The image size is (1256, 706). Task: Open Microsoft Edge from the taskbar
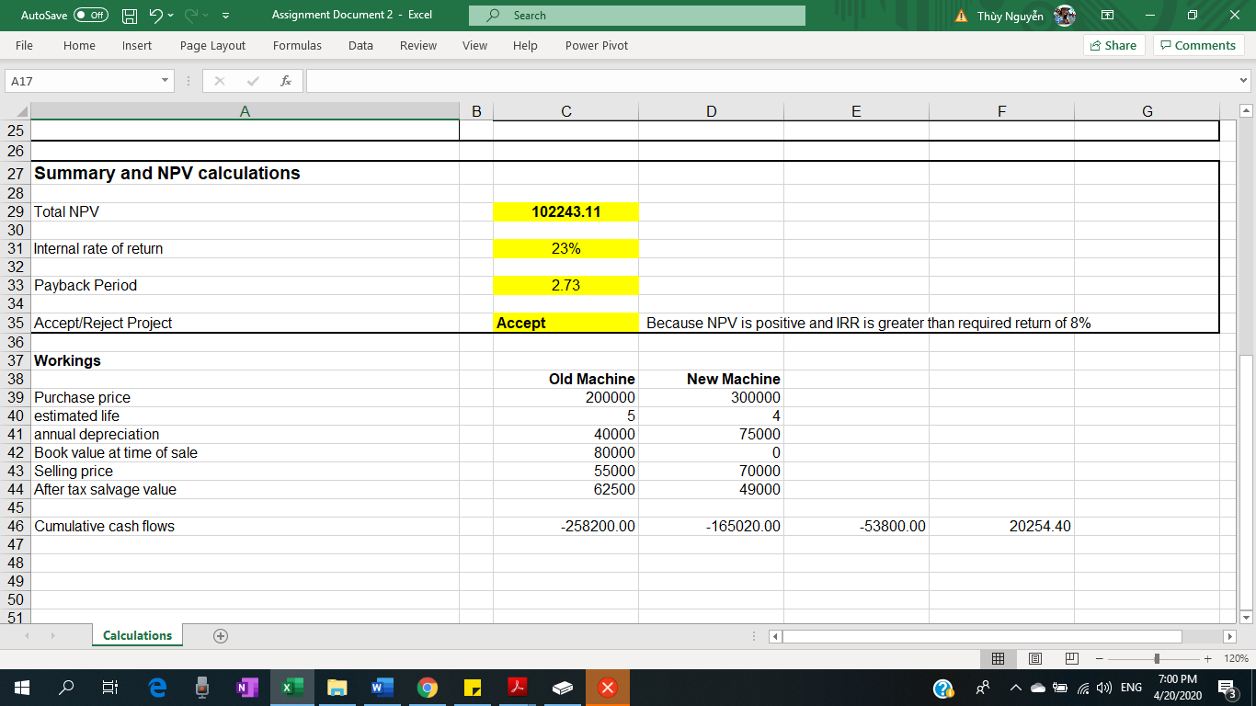point(158,688)
